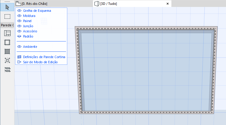Click the exit edit mode icon
The image size is (226, 125).
(x=19, y=62)
